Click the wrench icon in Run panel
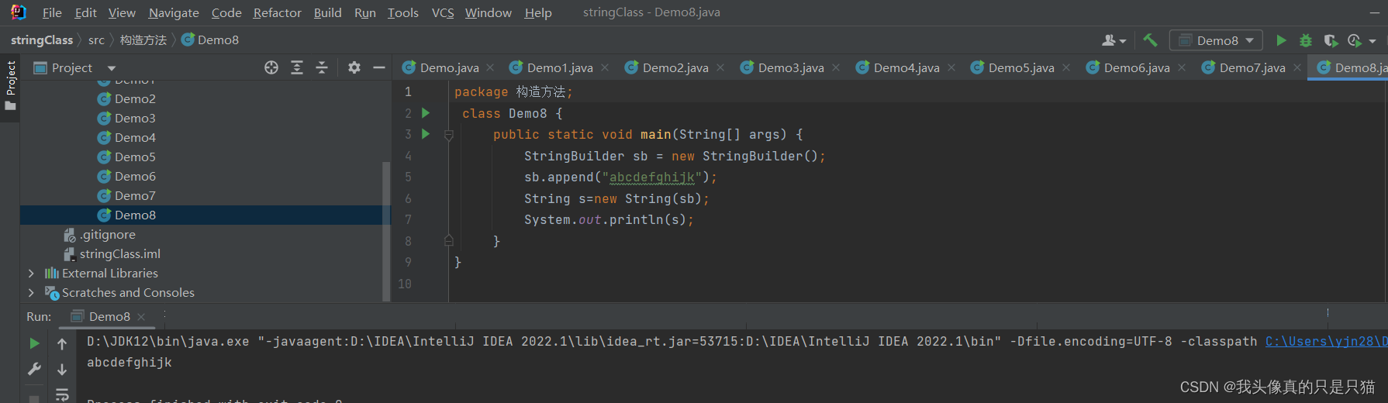 [x=34, y=370]
